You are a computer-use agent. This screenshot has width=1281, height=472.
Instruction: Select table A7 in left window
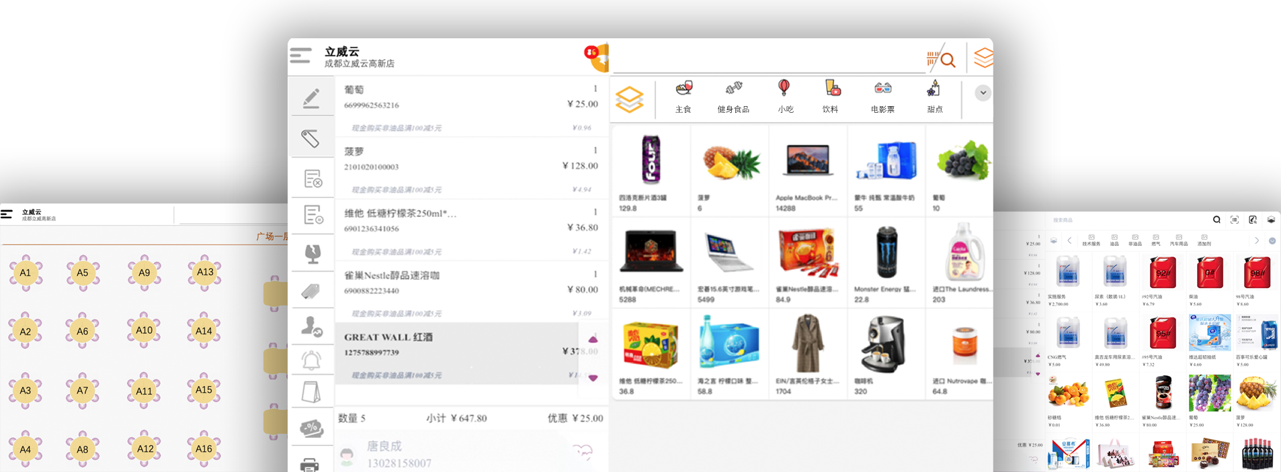(83, 390)
